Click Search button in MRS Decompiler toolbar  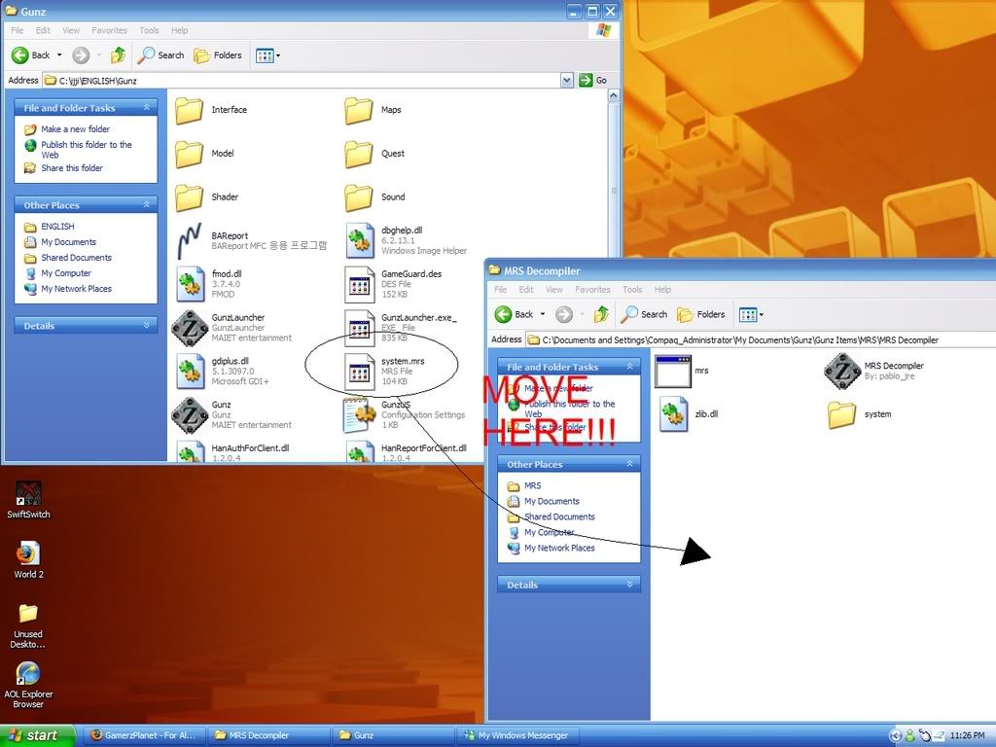coord(644,314)
